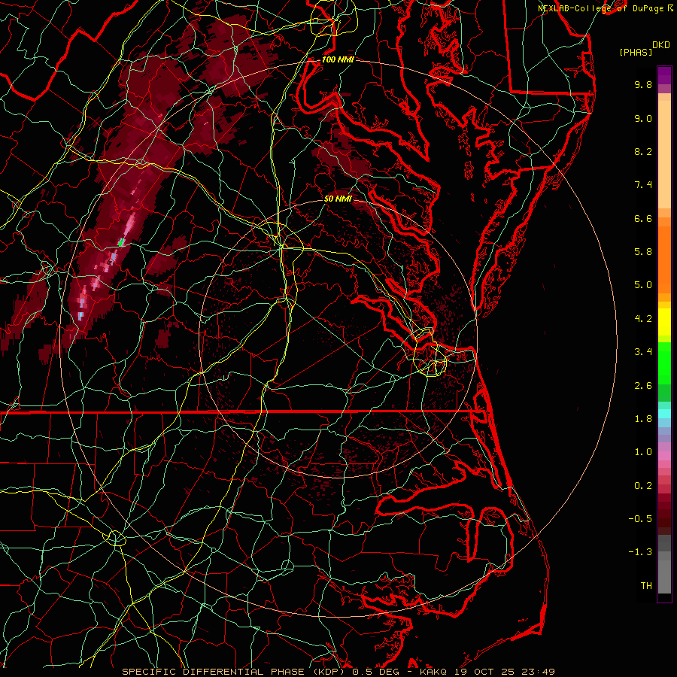Screen dimensions: 677x677
Task: Click the DKD units label
Action: (x=661, y=45)
